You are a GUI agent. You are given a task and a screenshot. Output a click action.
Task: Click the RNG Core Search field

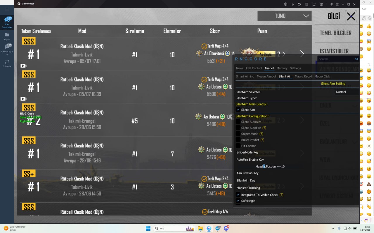point(335,59)
